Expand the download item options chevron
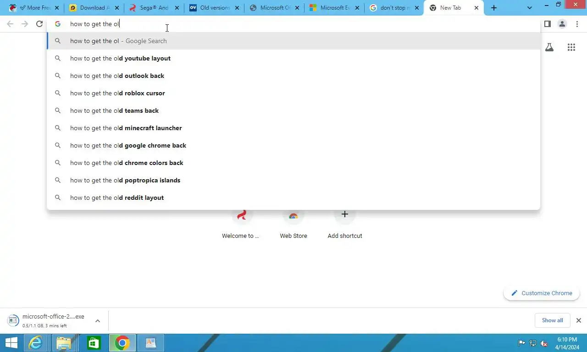The width and height of the screenshot is (587, 352). point(98,321)
